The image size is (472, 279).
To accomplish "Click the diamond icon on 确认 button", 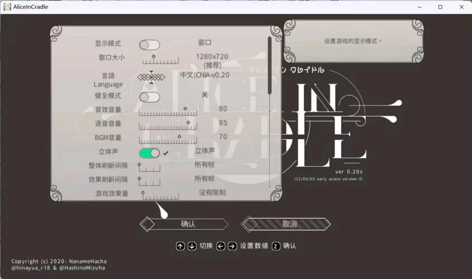I will click(x=148, y=224).
